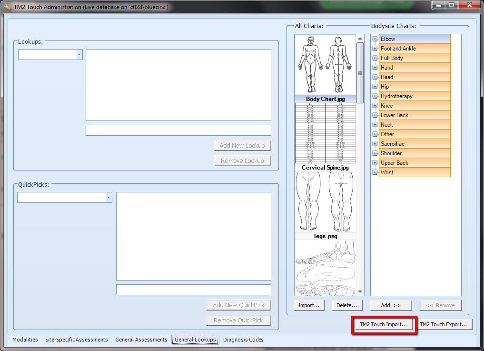This screenshot has width=484, height=351.
Task: Select Elbow in Bodysite Charts
Action: [x=415, y=39]
